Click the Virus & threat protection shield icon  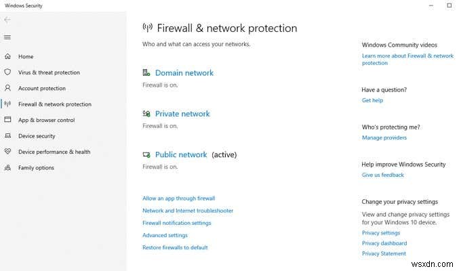click(x=7, y=72)
